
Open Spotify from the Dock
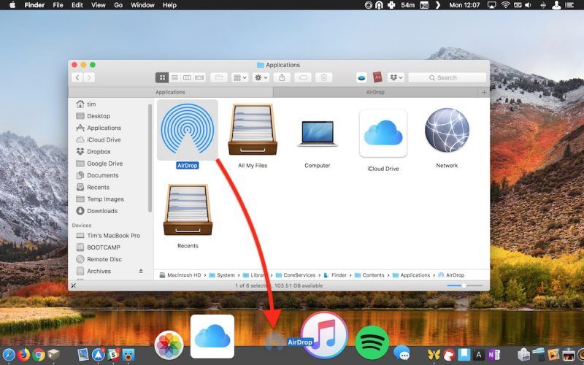(x=372, y=341)
